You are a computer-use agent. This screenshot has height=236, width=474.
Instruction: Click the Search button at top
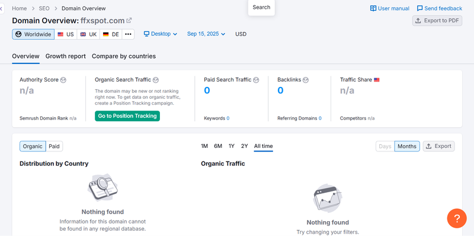pyautogui.click(x=261, y=7)
